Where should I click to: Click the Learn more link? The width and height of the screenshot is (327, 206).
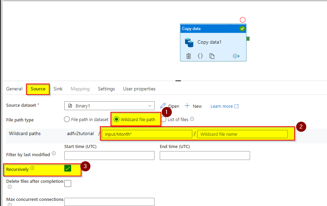pyautogui.click(x=222, y=106)
